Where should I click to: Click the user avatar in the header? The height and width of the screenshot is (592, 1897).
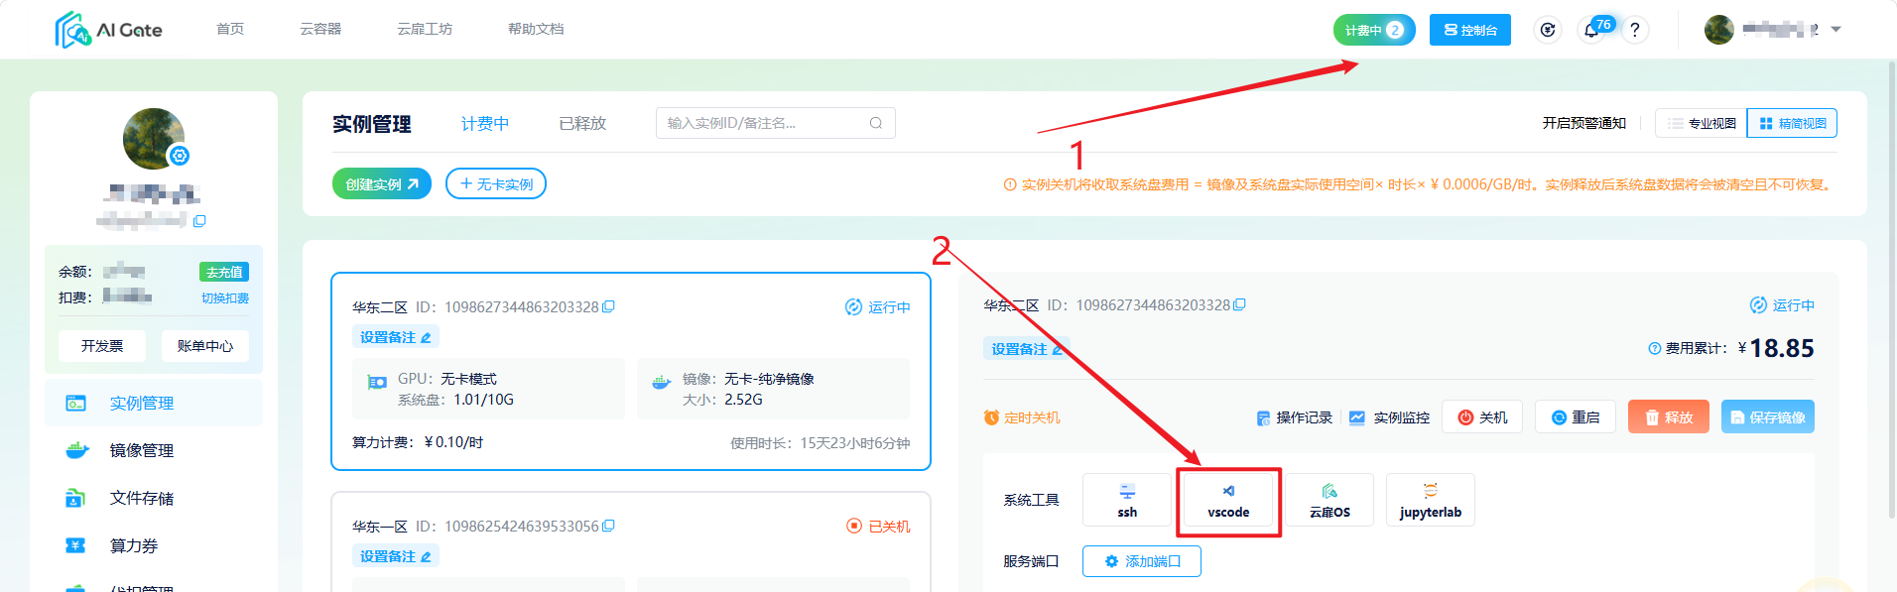[1719, 30]
